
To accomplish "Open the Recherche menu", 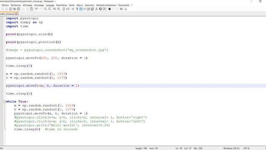I will click(16, 5).
